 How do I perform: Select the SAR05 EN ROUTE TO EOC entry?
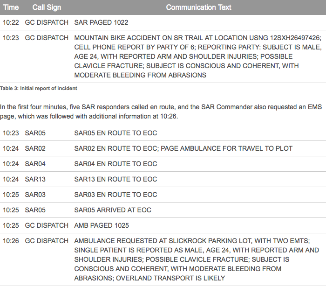(115, 133)
